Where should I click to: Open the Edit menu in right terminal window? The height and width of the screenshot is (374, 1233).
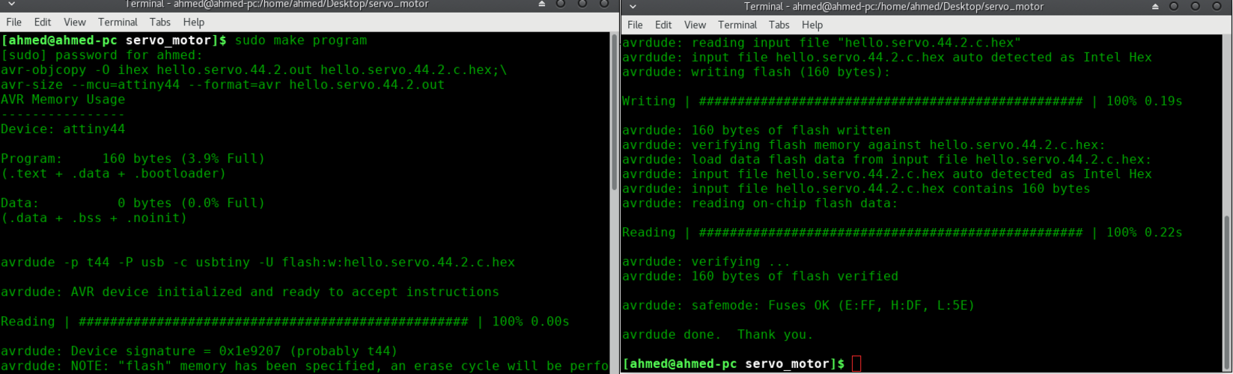[664, 25]
